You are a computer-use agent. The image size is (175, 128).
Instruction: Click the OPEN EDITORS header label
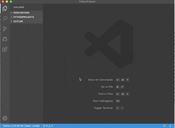[x=21, y=13]
